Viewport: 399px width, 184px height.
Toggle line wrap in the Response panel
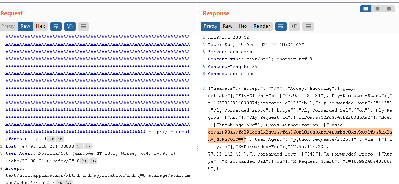pos(281,26)
